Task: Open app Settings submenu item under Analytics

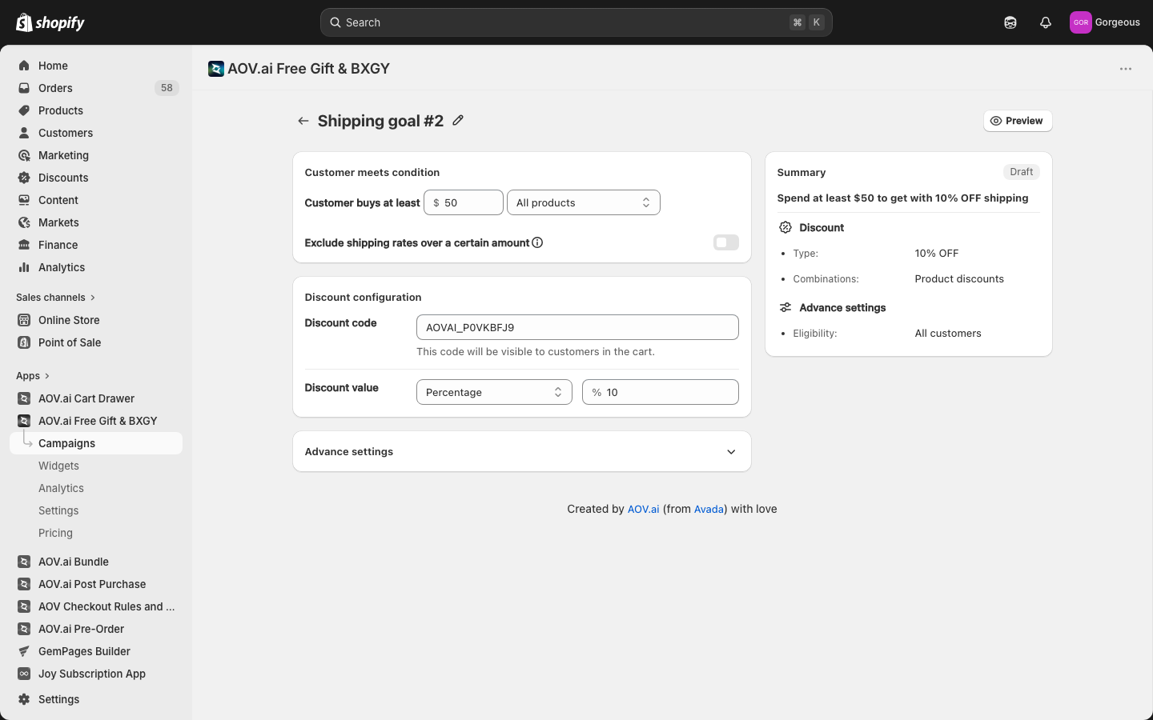Action: [58, 510]
